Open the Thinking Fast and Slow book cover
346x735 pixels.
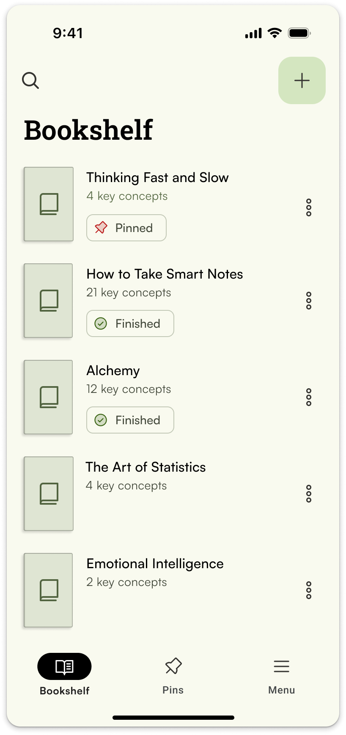[49, 204]
